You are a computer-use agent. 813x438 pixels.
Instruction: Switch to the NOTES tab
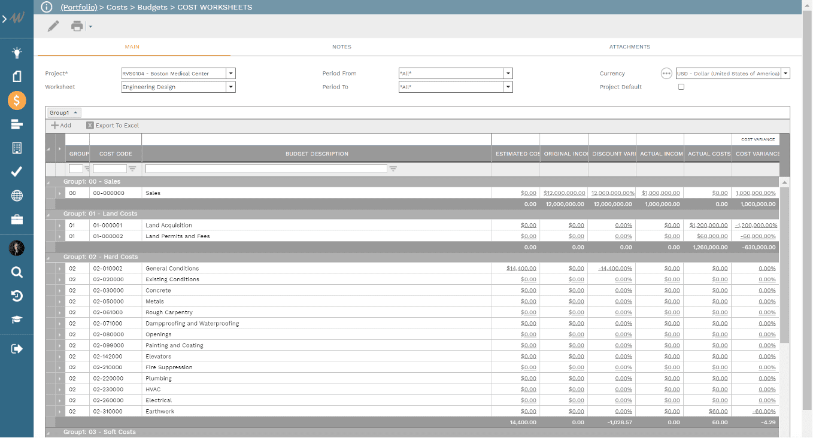pyautogui.click(x=342, y=47)
